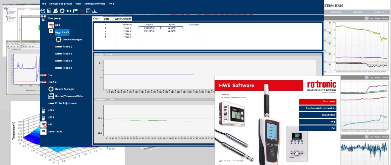Screen dimensions: 391x165
Task: Click the Psychrometric conversions button
Action: 318,108
